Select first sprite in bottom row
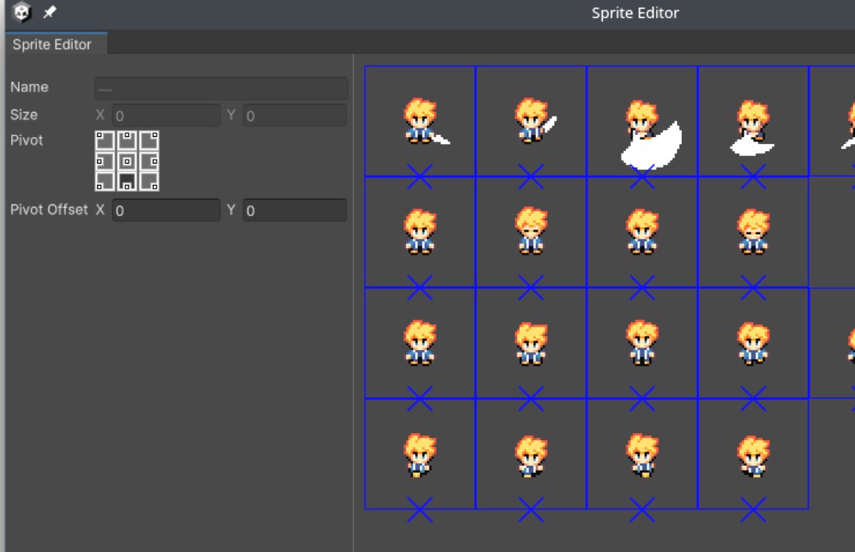 (x=420, y=454)
